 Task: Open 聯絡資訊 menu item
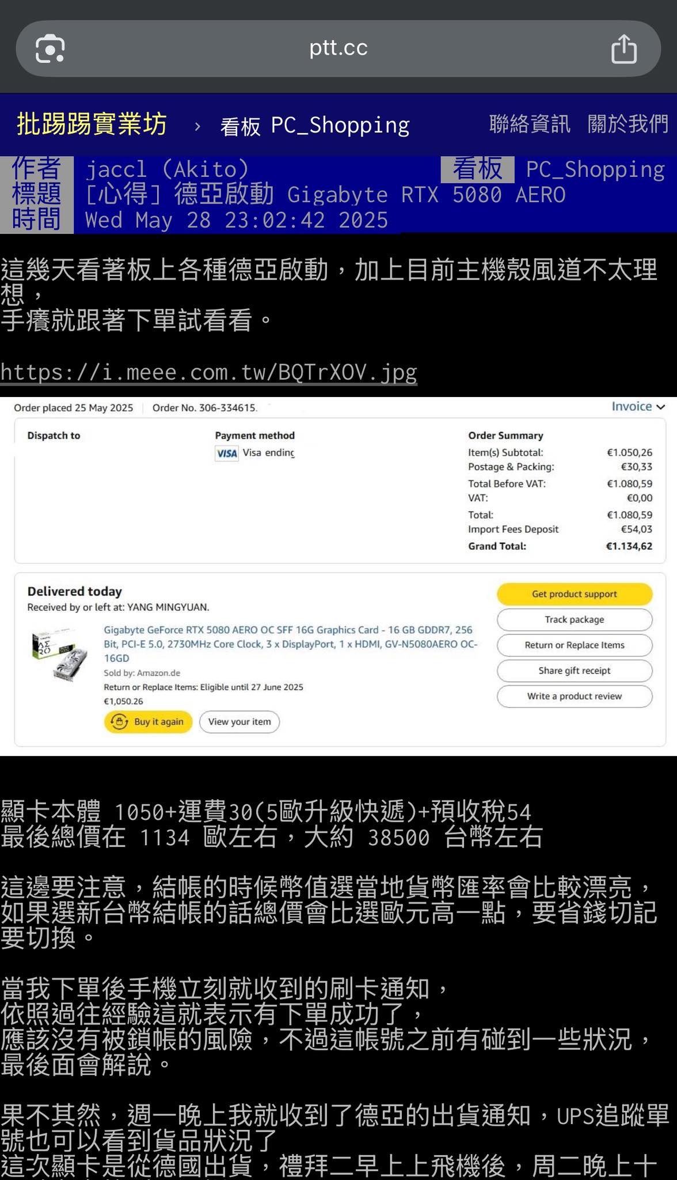(x=530, y=124)
